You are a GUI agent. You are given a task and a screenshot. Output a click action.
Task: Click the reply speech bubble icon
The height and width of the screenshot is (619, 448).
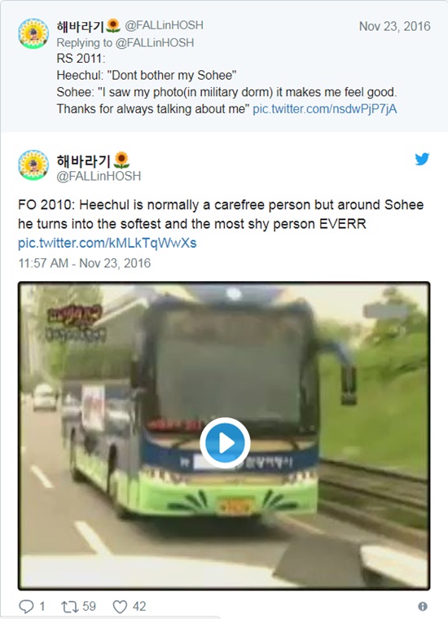coord(26,606)
